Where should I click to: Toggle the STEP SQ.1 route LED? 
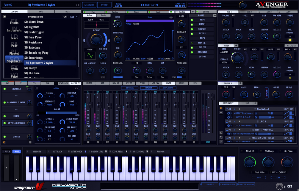click(x=192, y=43)
